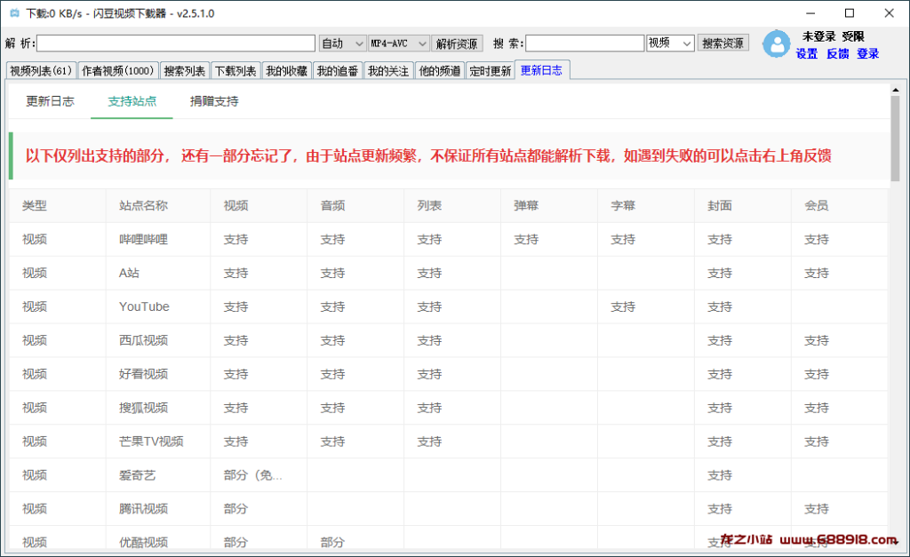Select the 支持站点 sub-tab
The image size is (910, 557).
pyautogui.click(x=132, y=101)
